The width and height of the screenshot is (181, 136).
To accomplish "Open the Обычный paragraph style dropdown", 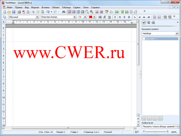I will 37,17.
